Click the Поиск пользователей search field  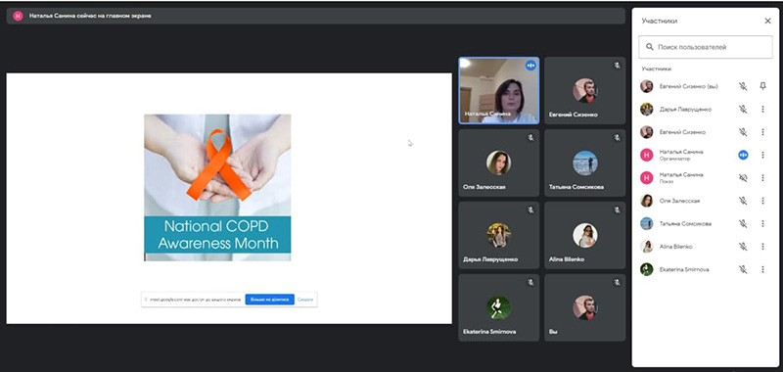point(705,47)
